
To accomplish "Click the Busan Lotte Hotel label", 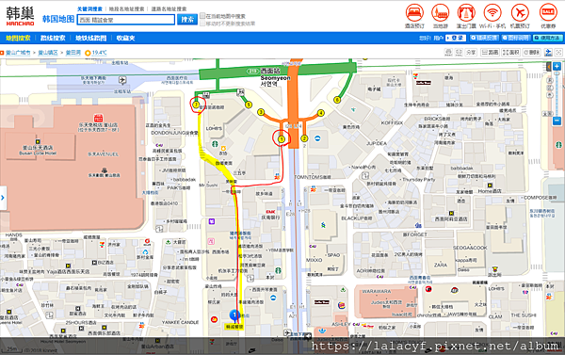I will (39, 150).
